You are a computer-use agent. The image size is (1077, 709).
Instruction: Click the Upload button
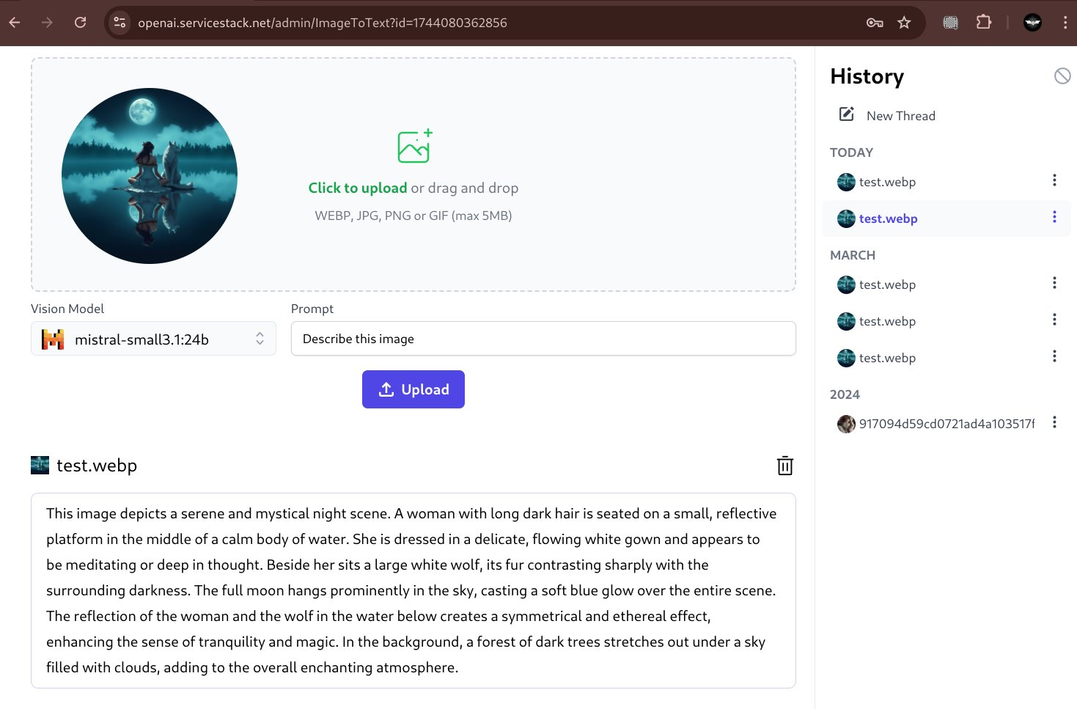pyautogui.click(x=413, y=389)
